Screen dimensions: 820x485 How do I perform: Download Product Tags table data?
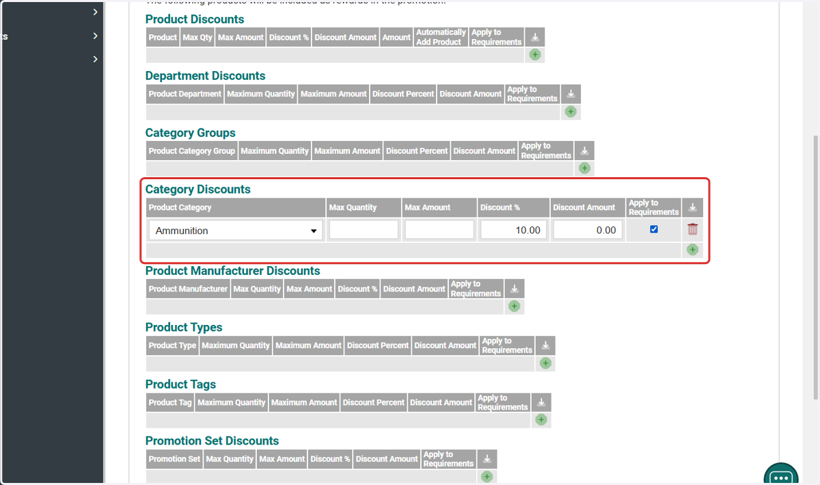tap(541, 402)
